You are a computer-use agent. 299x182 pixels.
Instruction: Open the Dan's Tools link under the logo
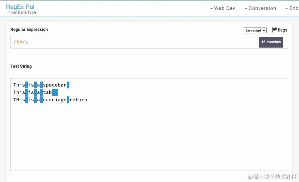click(27, 12)
